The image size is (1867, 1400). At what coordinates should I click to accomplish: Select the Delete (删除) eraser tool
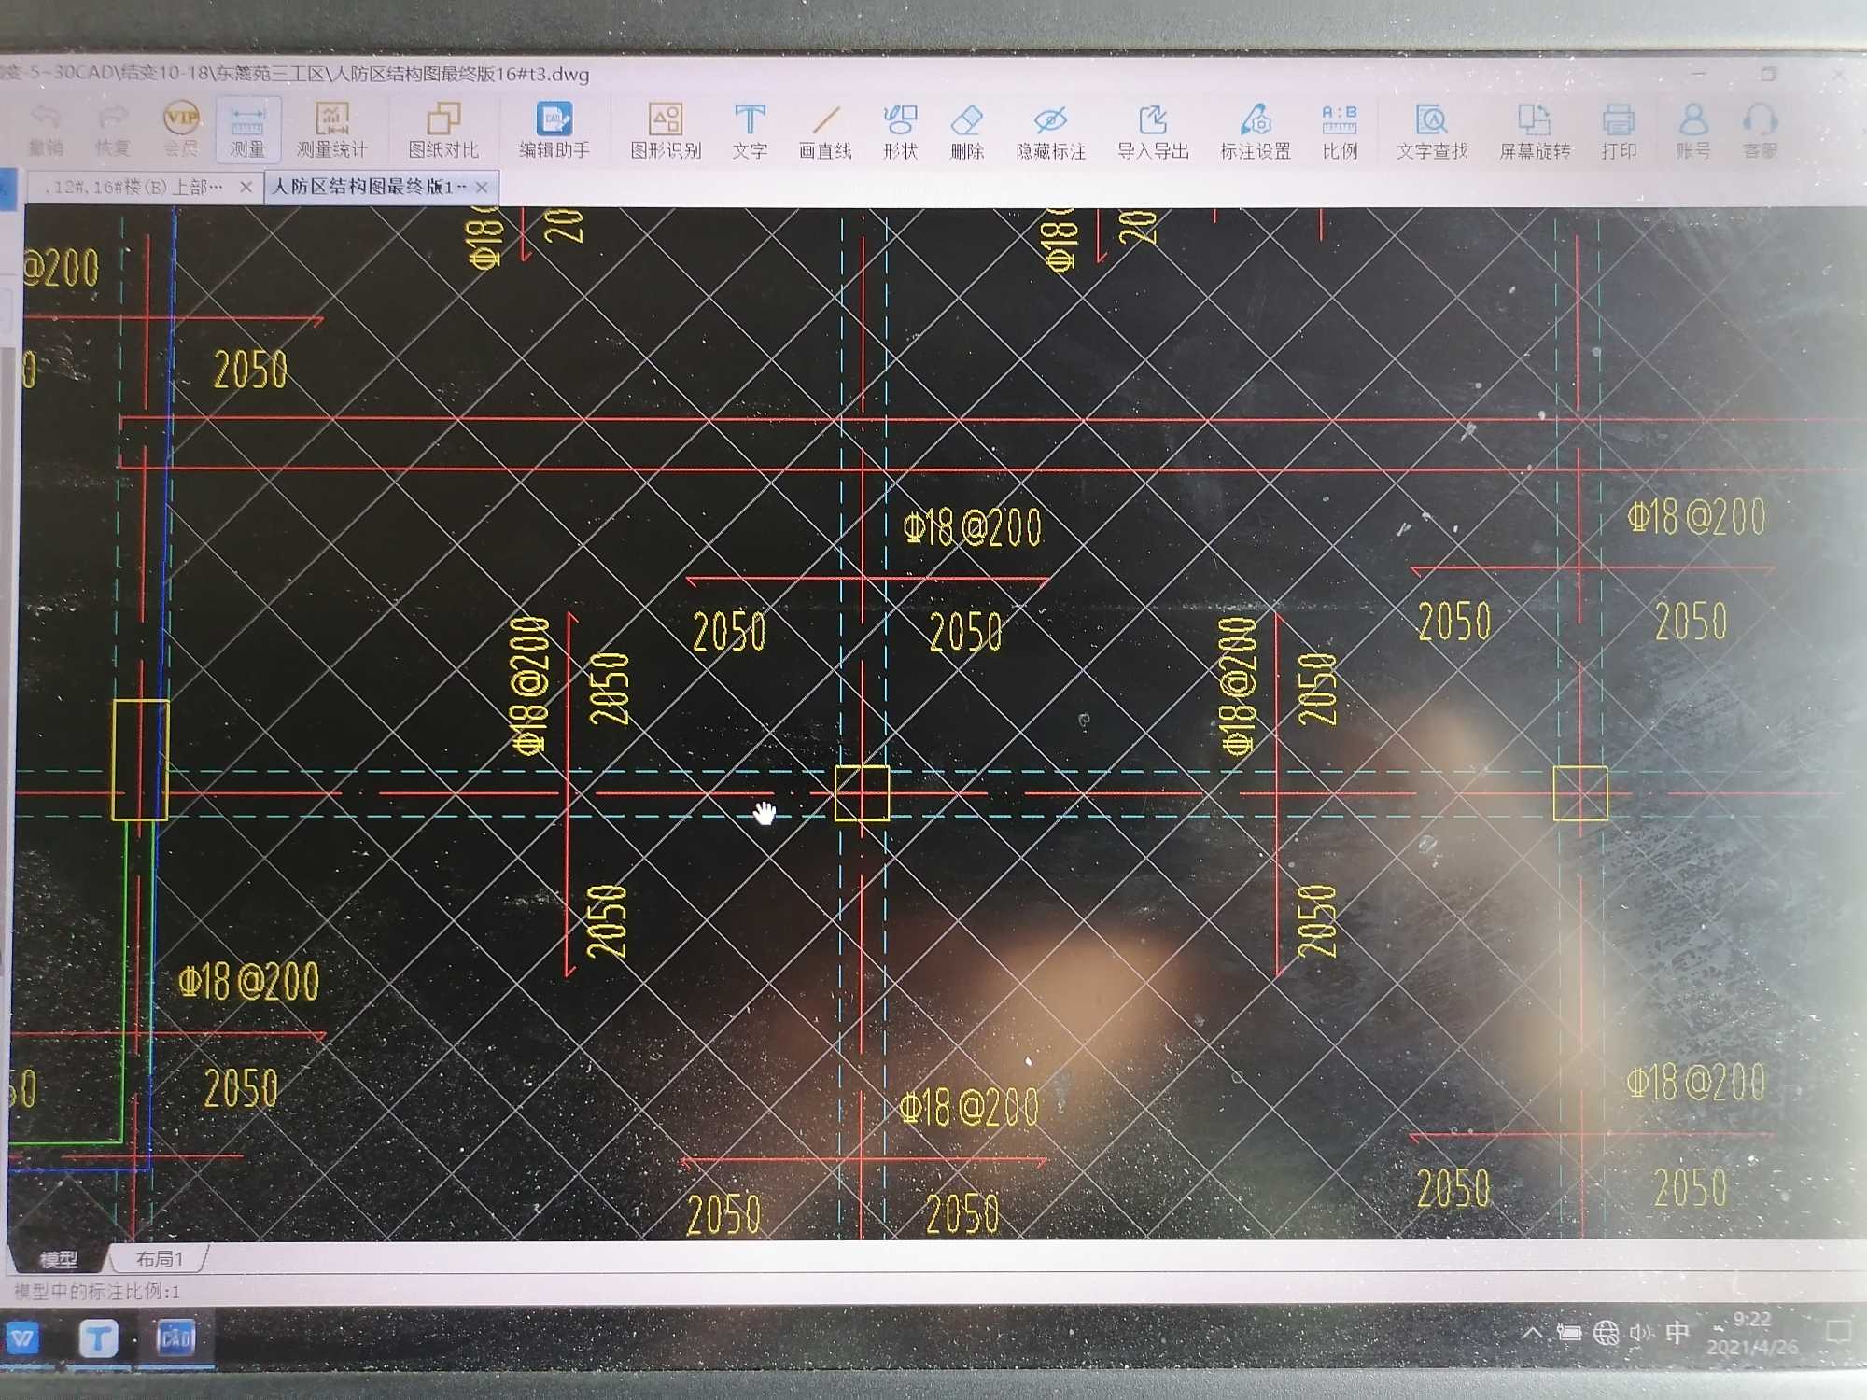tap(967, 132)
